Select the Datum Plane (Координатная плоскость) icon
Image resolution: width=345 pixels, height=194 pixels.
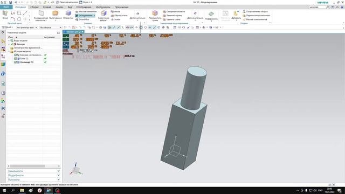pos(41,13)
